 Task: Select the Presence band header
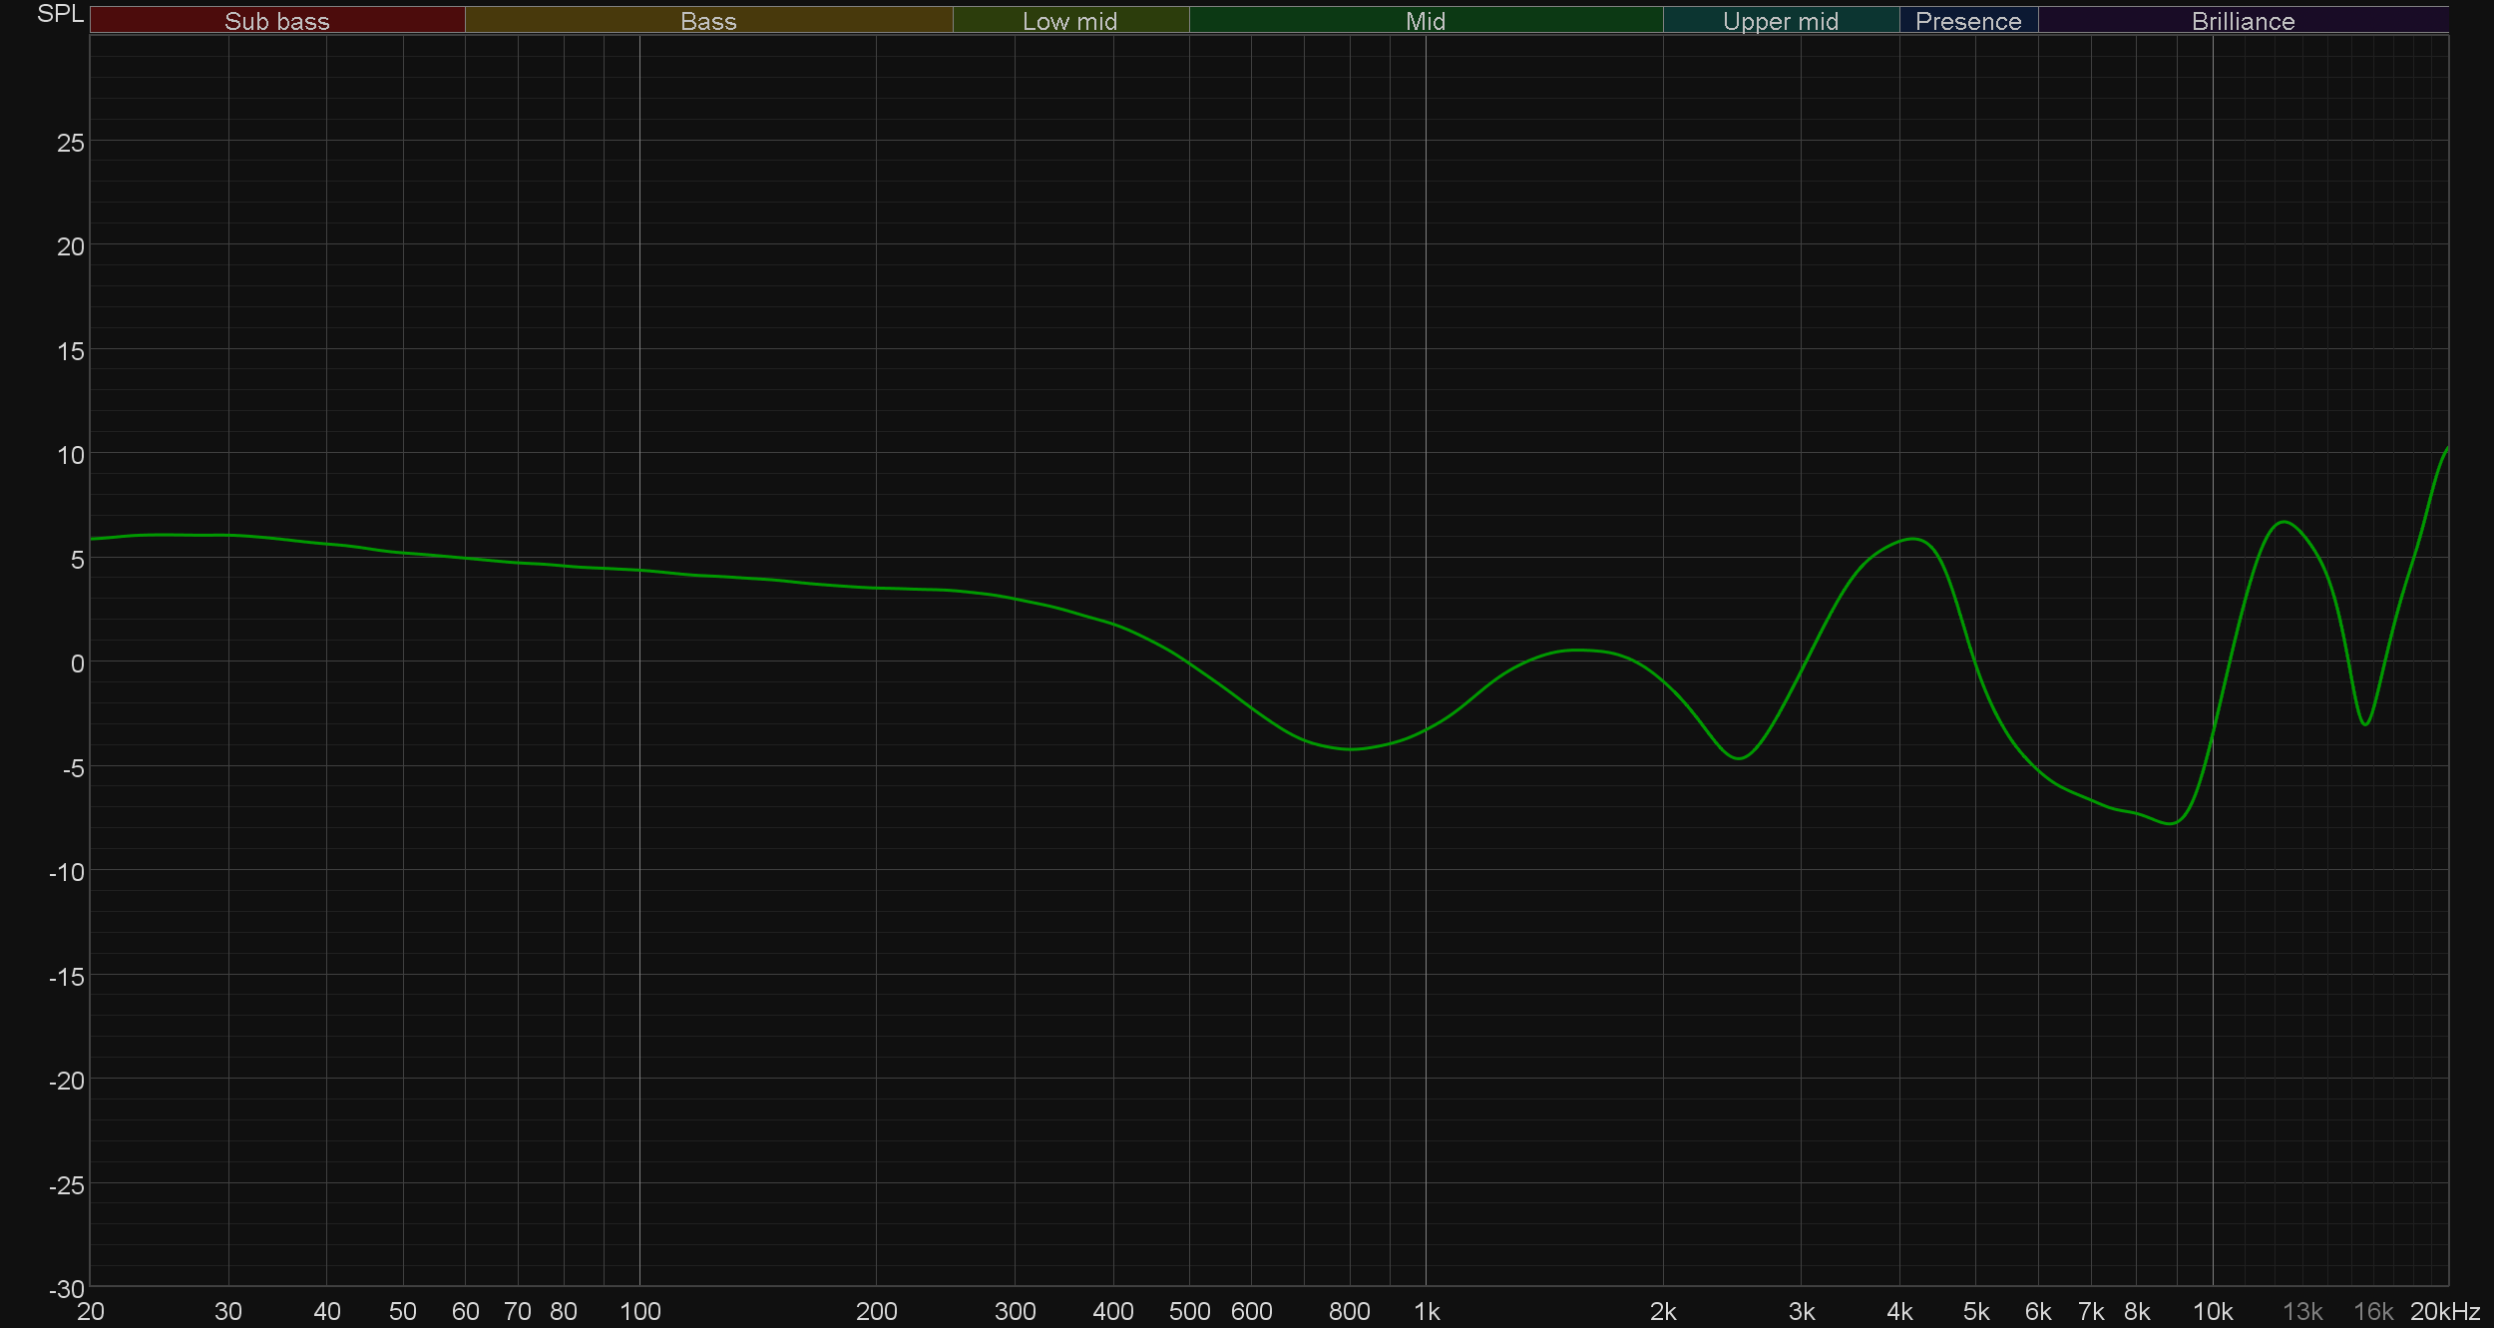tap(1968, 21)
